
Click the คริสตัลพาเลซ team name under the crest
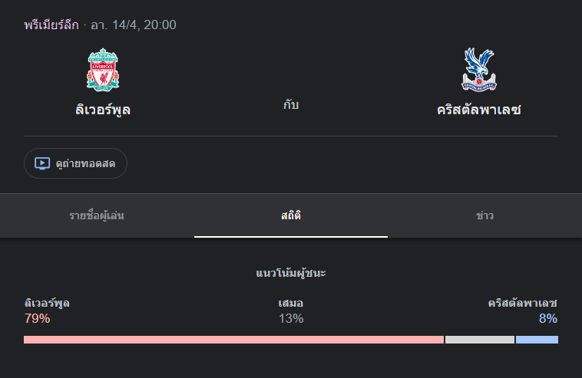click(478, 109)
